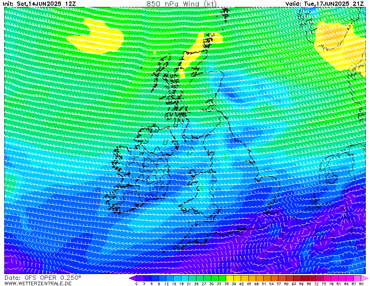Pick the crimson swatch between 72 and 75

pyautogui.click(x=320, y=278)
